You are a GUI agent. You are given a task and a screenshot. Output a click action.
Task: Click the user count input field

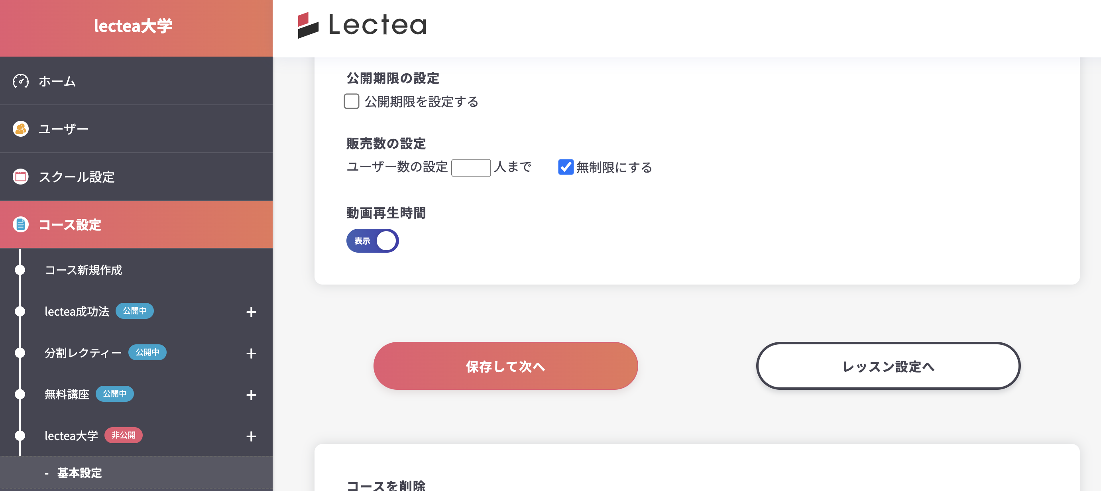click(471, 167)
